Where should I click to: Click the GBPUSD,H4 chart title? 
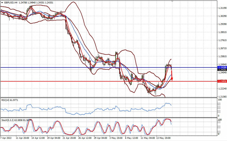click(x=11, y=3)
